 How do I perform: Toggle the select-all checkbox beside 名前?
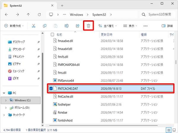52,35
